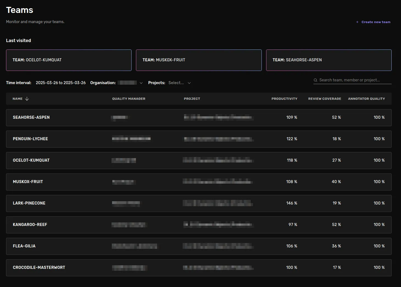This screenshot has height=287, width=401.
Task: Click the plus icon beside Create new team
Action: [357, 22]
